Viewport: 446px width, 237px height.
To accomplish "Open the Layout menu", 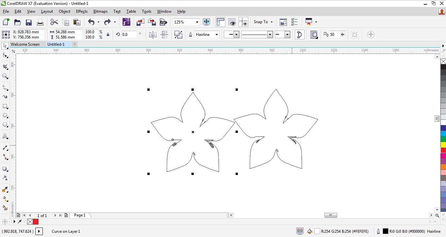I will 47,11.
